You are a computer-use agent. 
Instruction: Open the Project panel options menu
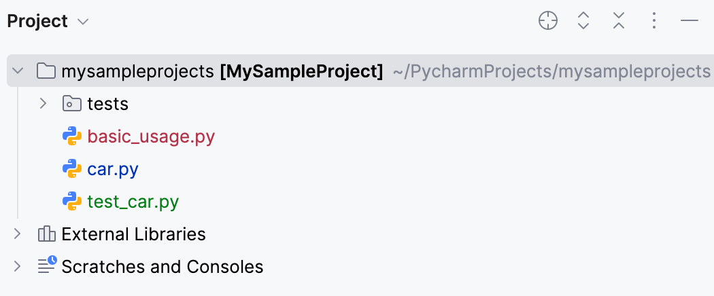tap(653, 21)
